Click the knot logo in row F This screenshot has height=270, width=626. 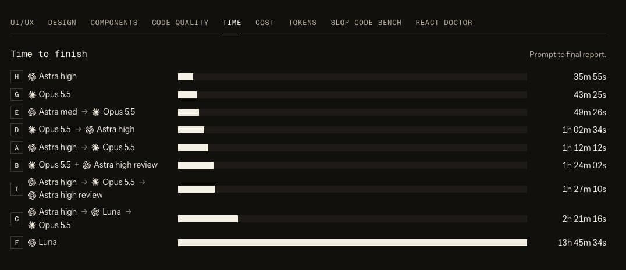pyautogui.click(x=32, y=243)
